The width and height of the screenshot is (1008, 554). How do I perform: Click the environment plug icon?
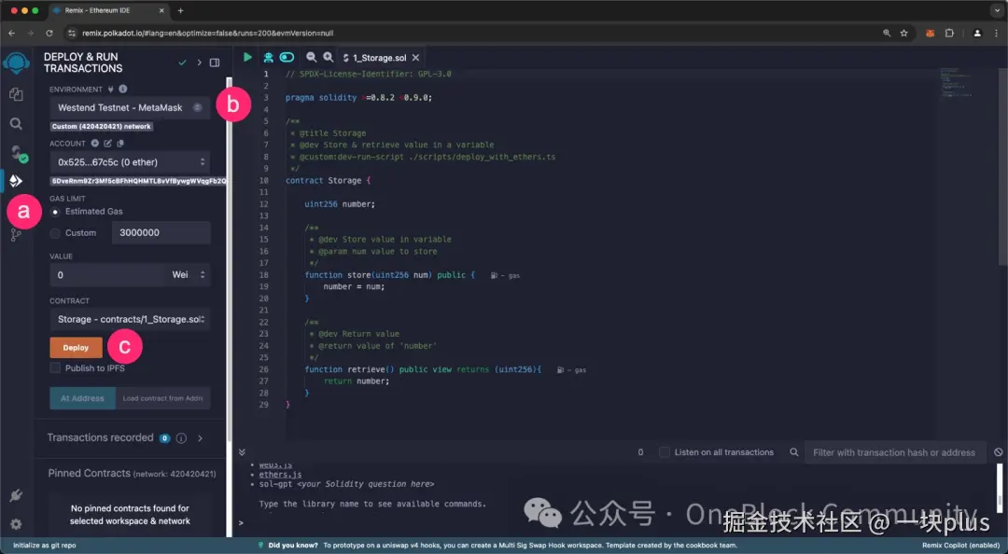click(110, 90)
